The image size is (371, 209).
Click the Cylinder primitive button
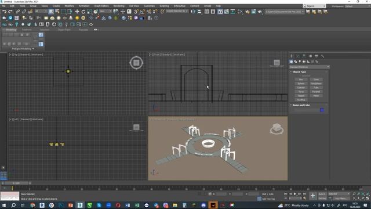301,88
